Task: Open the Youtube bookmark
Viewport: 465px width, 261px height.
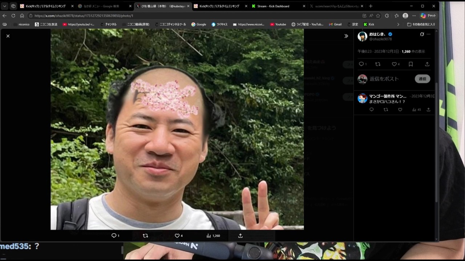Action: tap(278, 24)
